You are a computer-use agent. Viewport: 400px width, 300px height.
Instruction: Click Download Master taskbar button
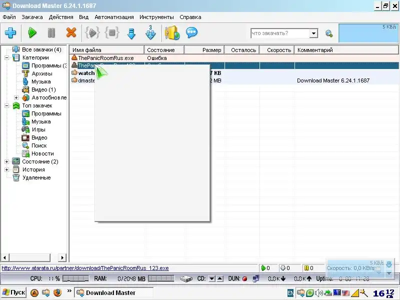(x=114, y=292)
